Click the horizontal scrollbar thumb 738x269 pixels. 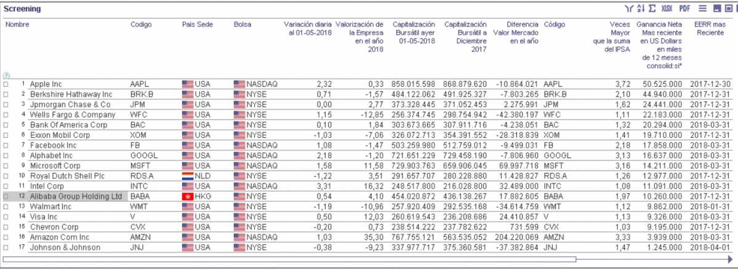point(289,259)
